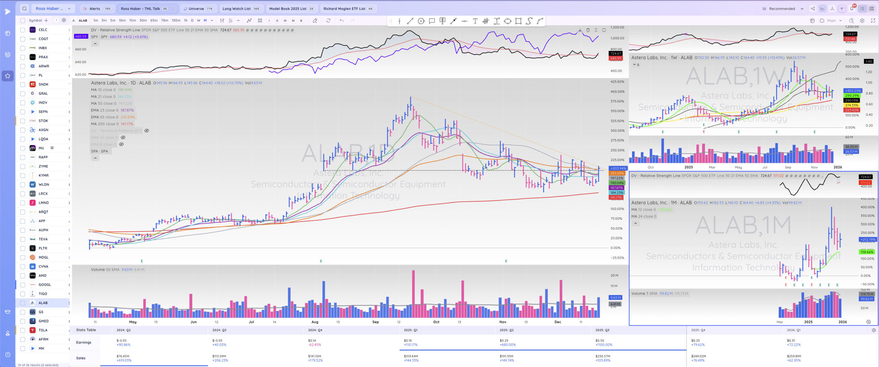The height and width of the screenshot is (367, 879).
Task: Pick the text annotation drawing tool
Action: point(475,21)
